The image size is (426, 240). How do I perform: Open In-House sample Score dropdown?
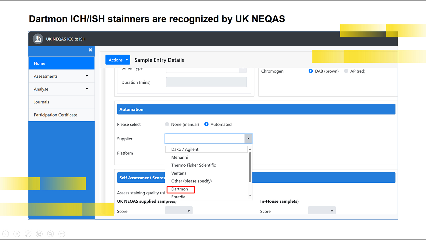coord(322,211)
